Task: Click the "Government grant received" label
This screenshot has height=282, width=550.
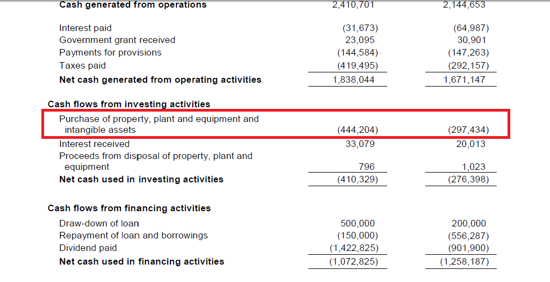Action: pos(117,40)
